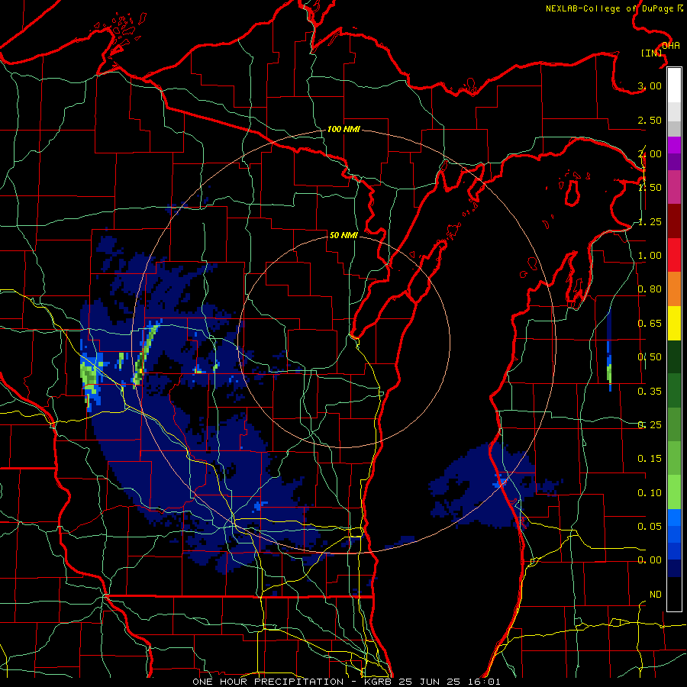Click the [IN] units label
Screen dimensions: 687x687
(x=651, y=53)
